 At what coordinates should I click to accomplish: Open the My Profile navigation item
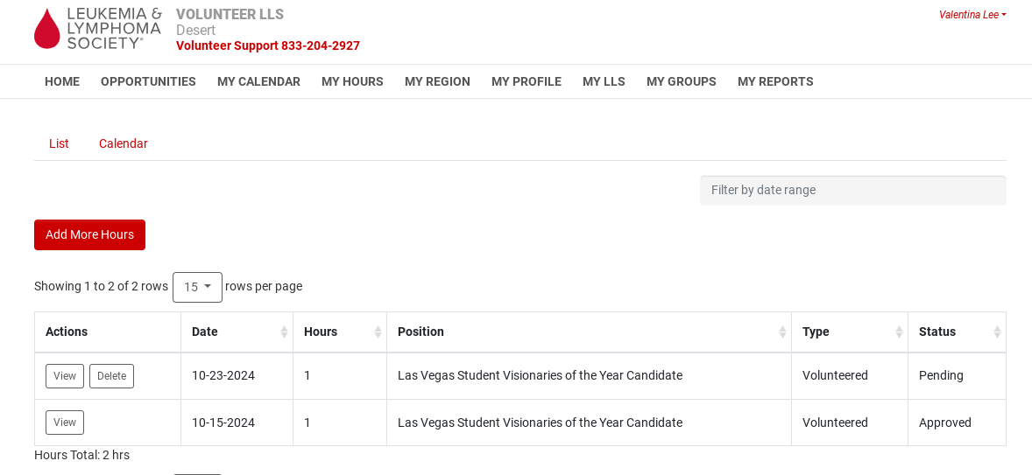(526, 81)
